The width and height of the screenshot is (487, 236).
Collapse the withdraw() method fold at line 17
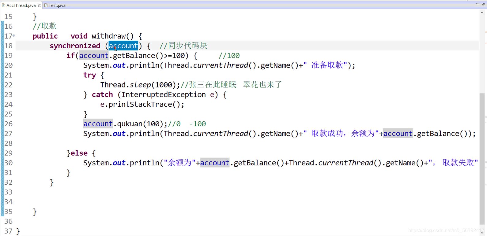click(x=14, y=36)
